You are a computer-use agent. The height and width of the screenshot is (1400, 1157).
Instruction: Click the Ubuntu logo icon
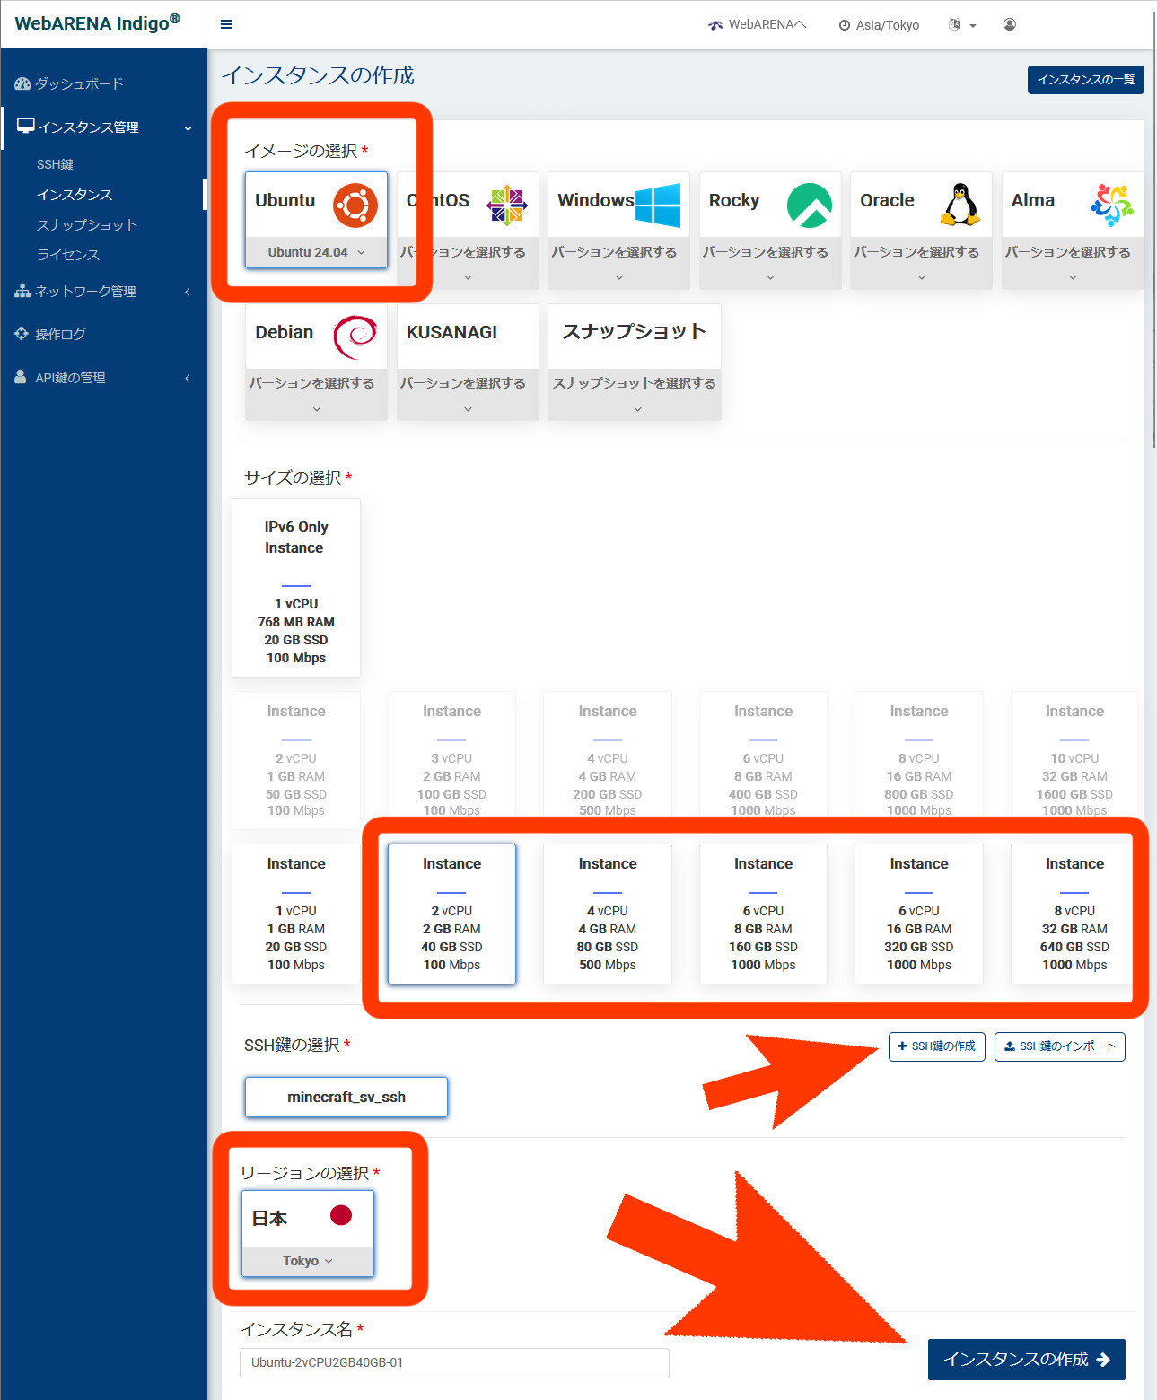point(355,206)
